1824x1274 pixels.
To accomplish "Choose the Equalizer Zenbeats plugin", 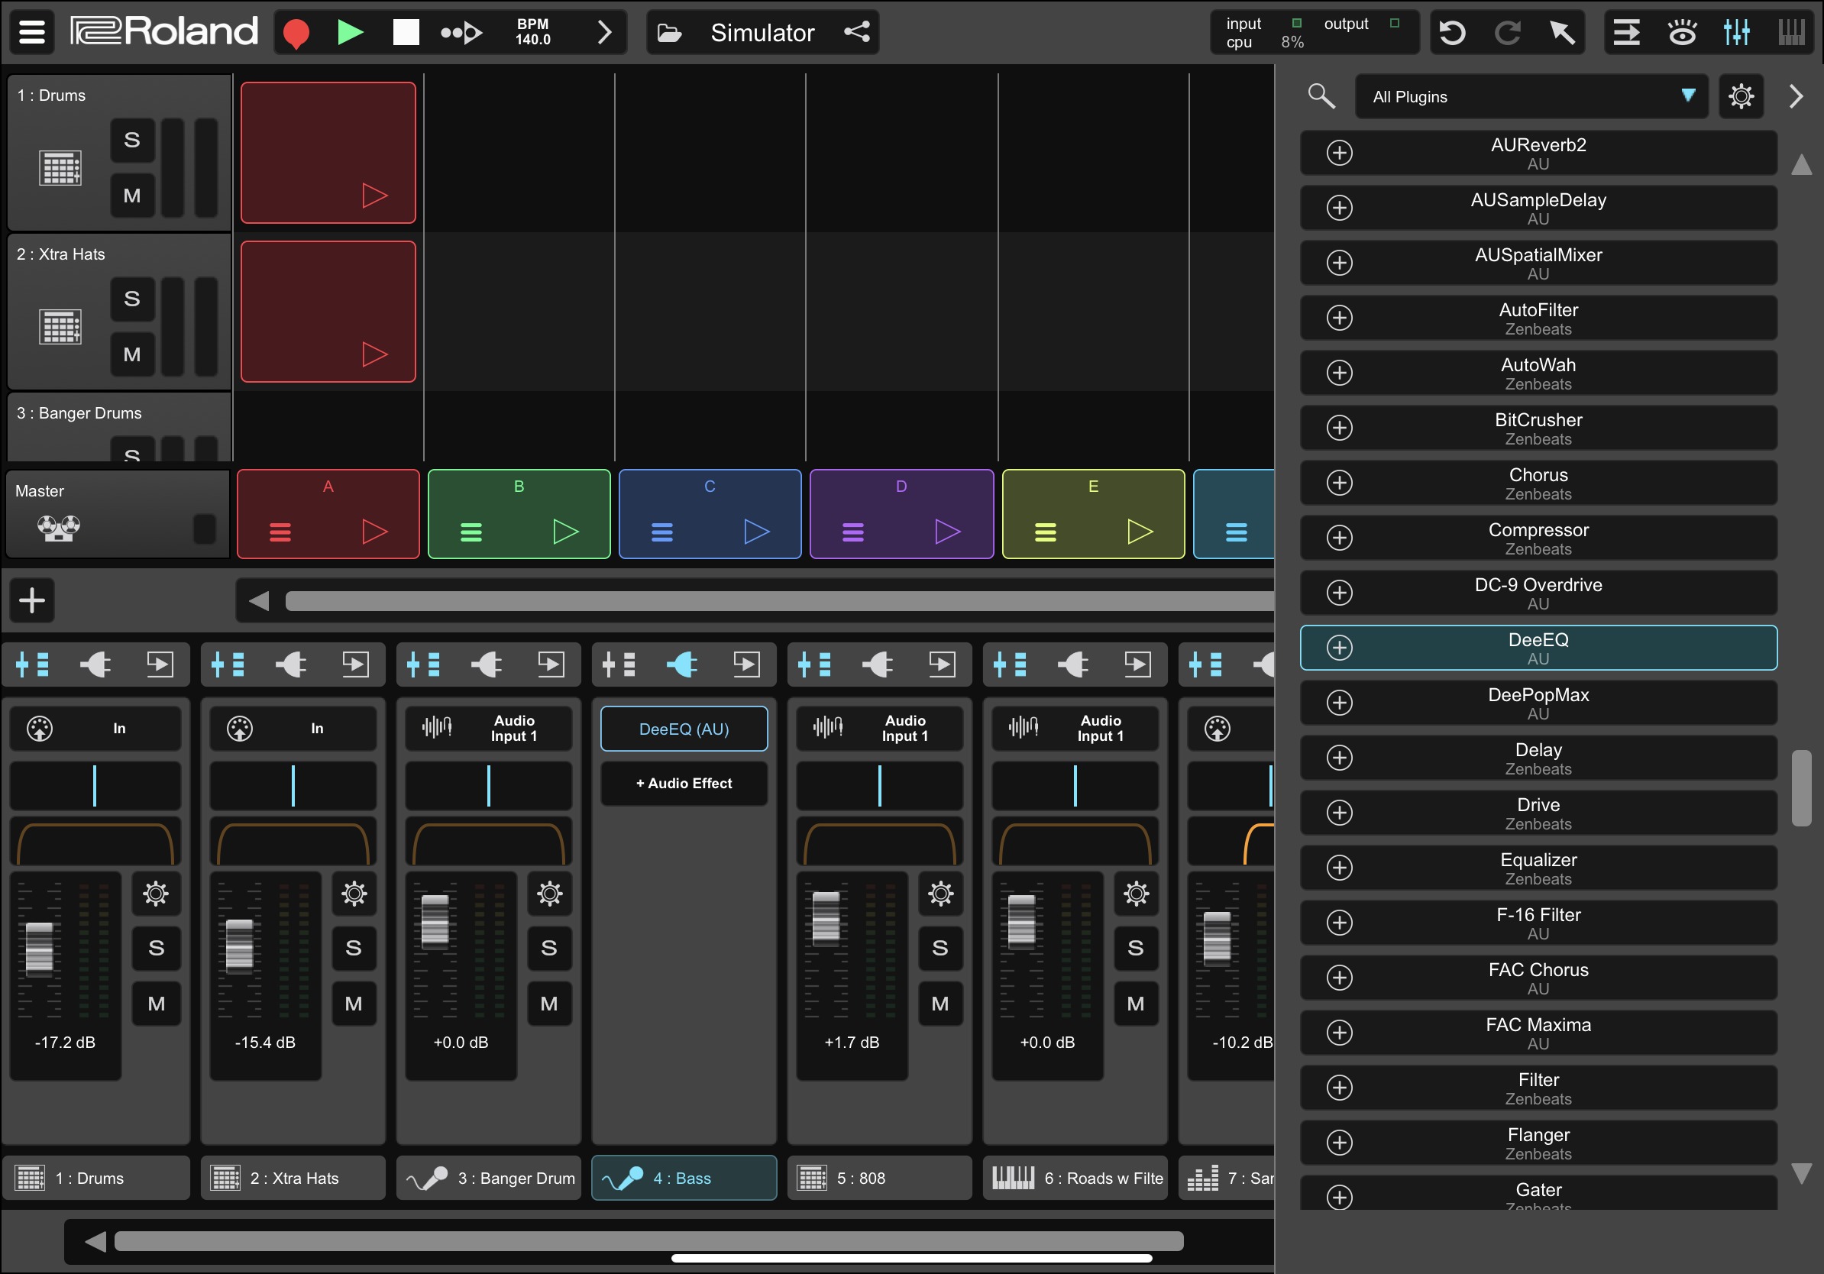I will tap(1538, 868).
